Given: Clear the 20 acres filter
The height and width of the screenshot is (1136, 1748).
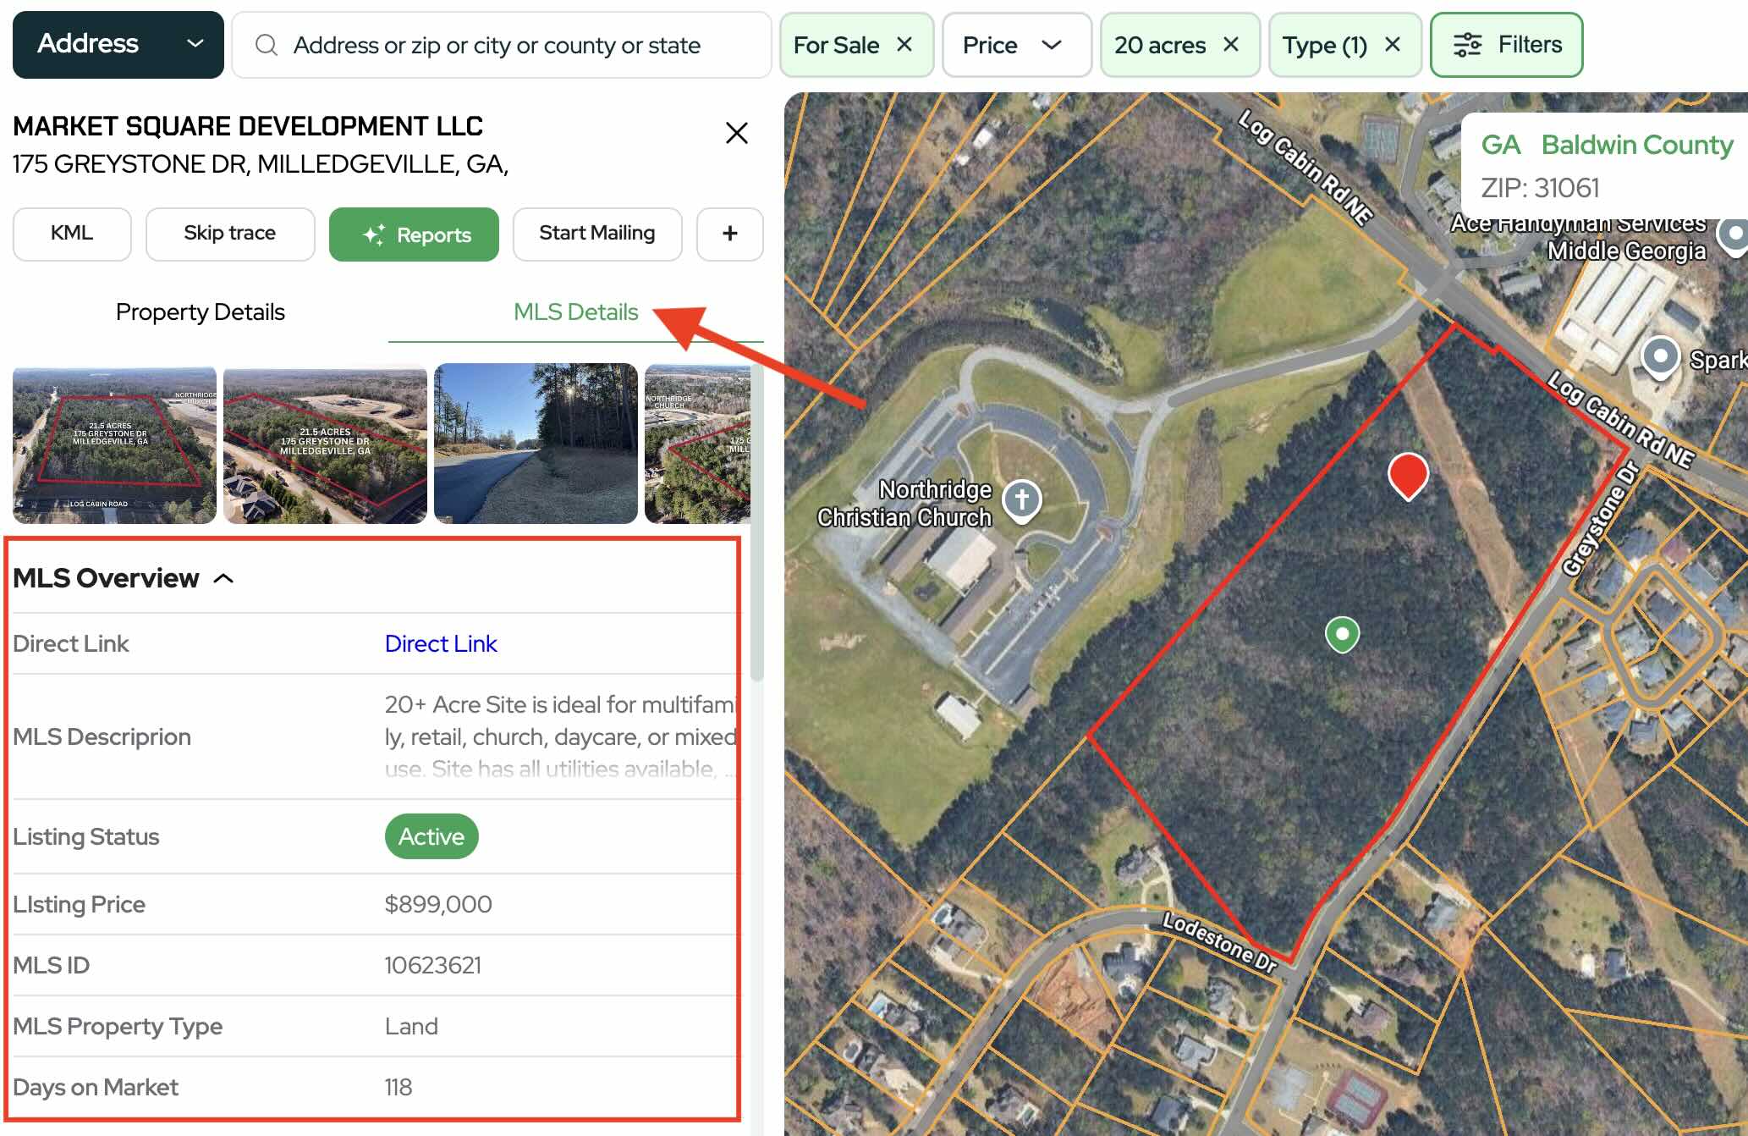Looking at the screenshot, I should [1231, 44].
